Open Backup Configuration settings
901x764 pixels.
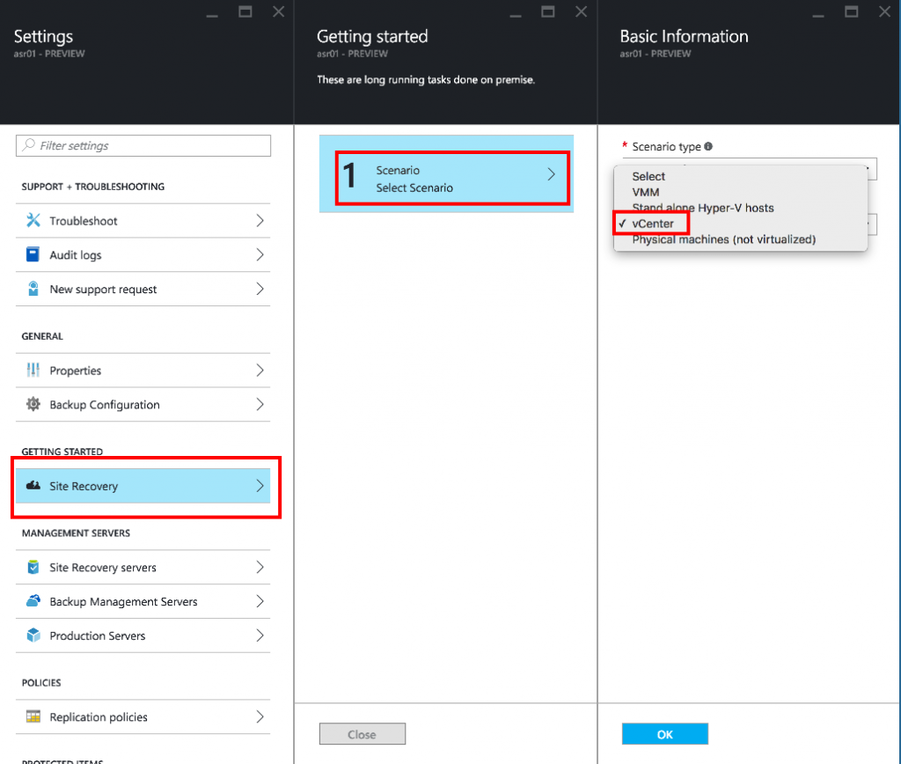143,405
